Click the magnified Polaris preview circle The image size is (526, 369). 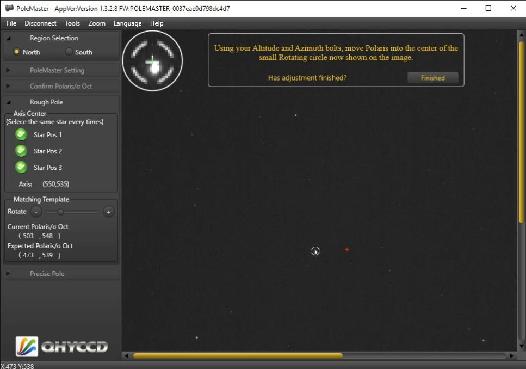pyautogui.click(x=152, y=60)
